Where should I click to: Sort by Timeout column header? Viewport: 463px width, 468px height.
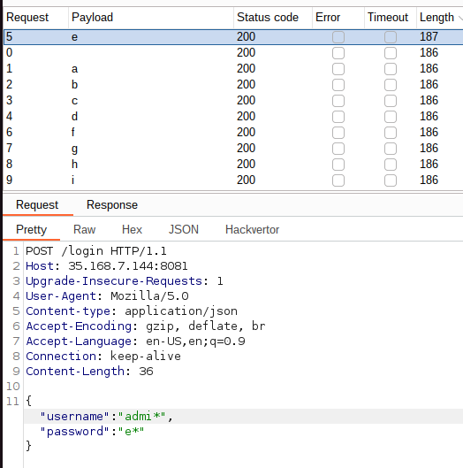click(391, 18)
